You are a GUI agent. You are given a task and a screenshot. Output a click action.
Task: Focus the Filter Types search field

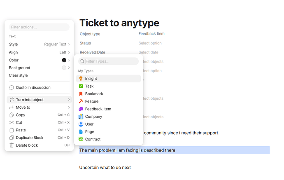(x=108, y=61)
